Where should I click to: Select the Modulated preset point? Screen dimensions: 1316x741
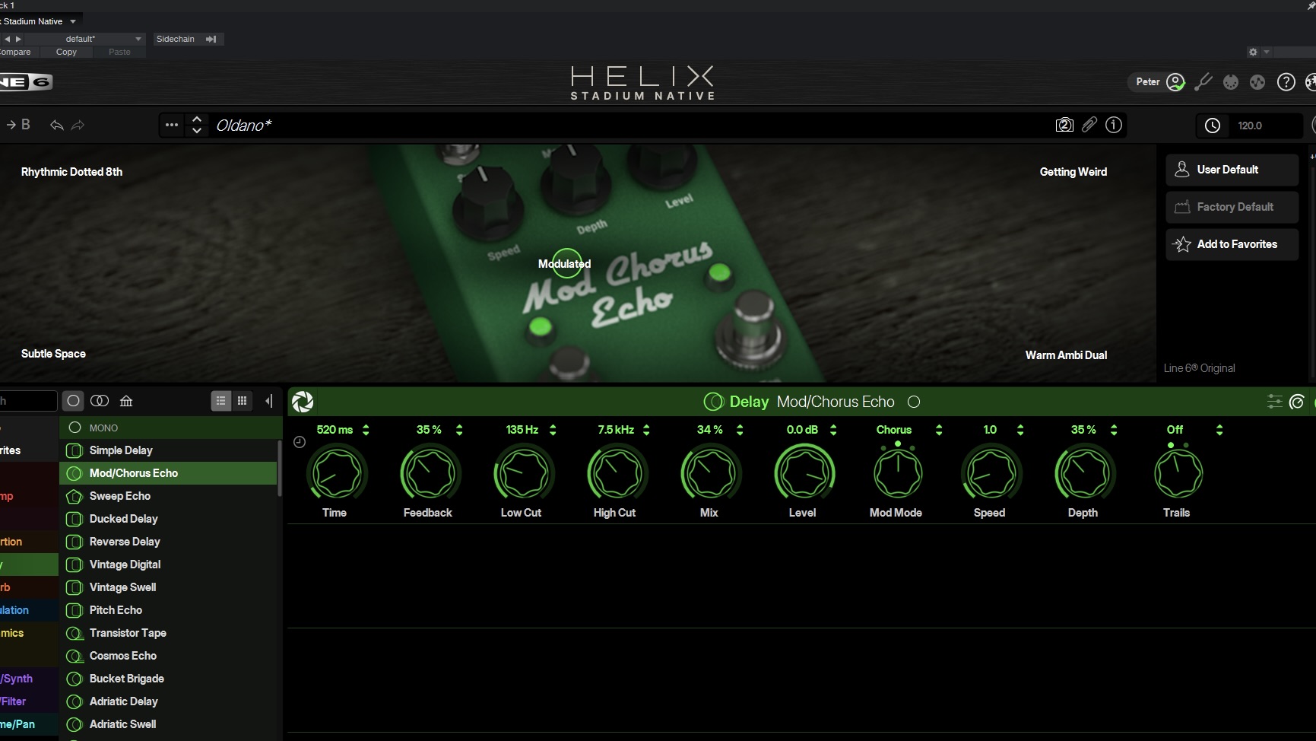[565, 264]
